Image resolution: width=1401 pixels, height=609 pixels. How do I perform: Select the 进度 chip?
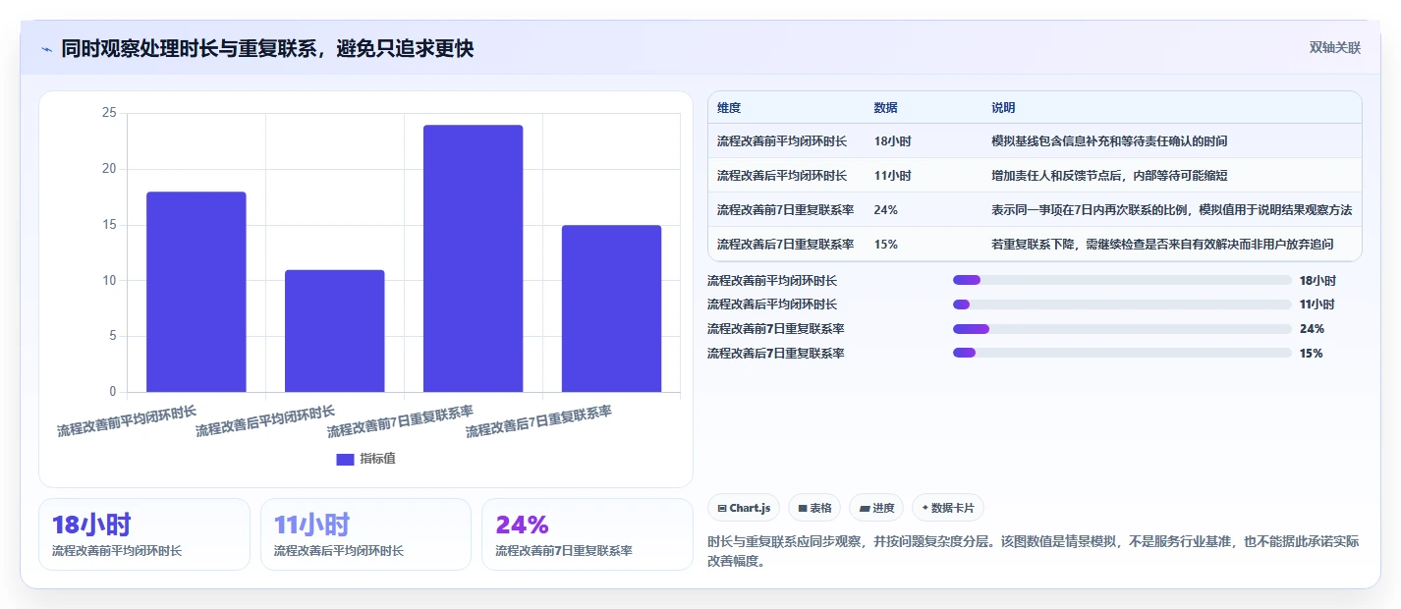(x=876, y=508)
